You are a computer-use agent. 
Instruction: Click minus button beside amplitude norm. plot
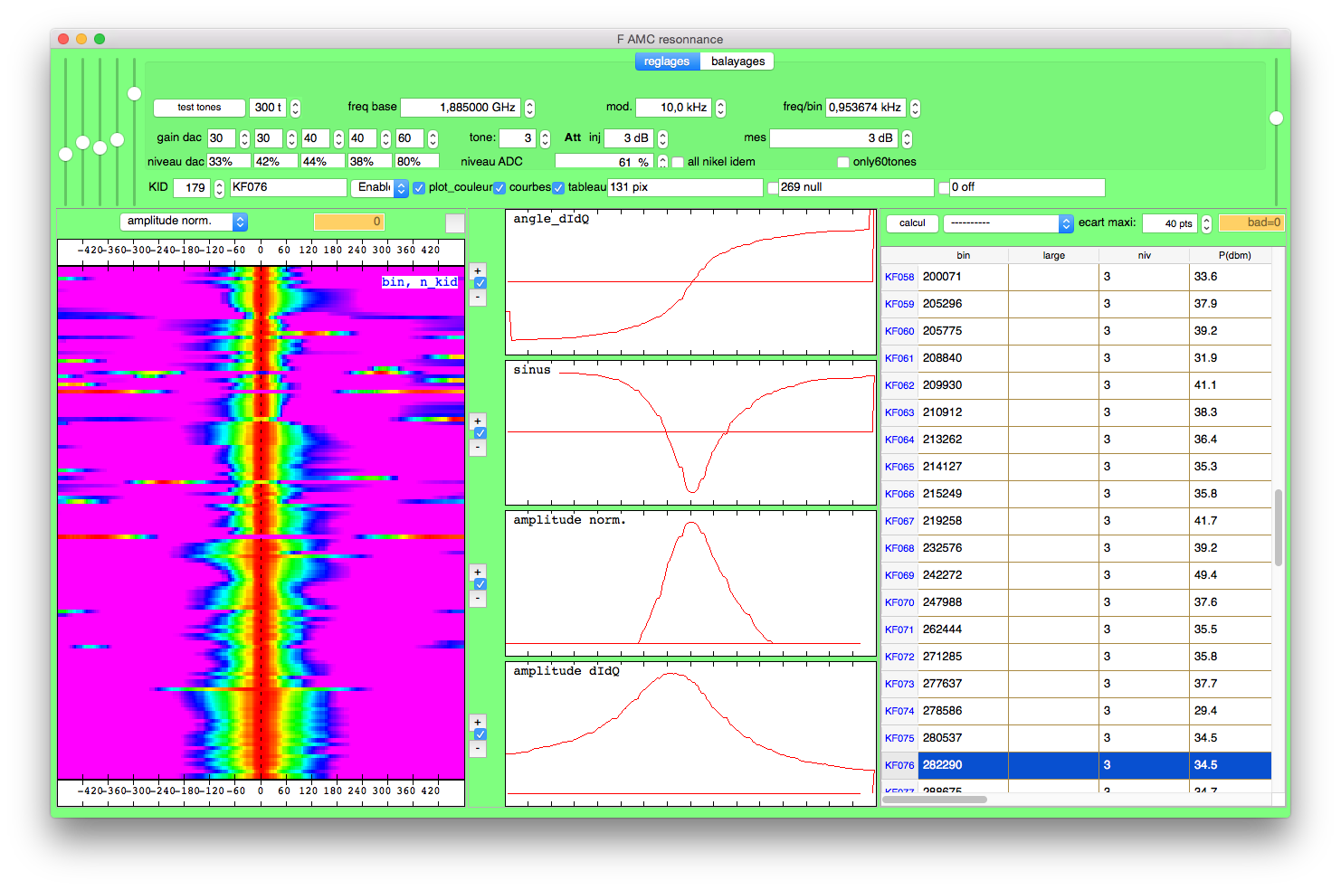[x=478, y=598]
